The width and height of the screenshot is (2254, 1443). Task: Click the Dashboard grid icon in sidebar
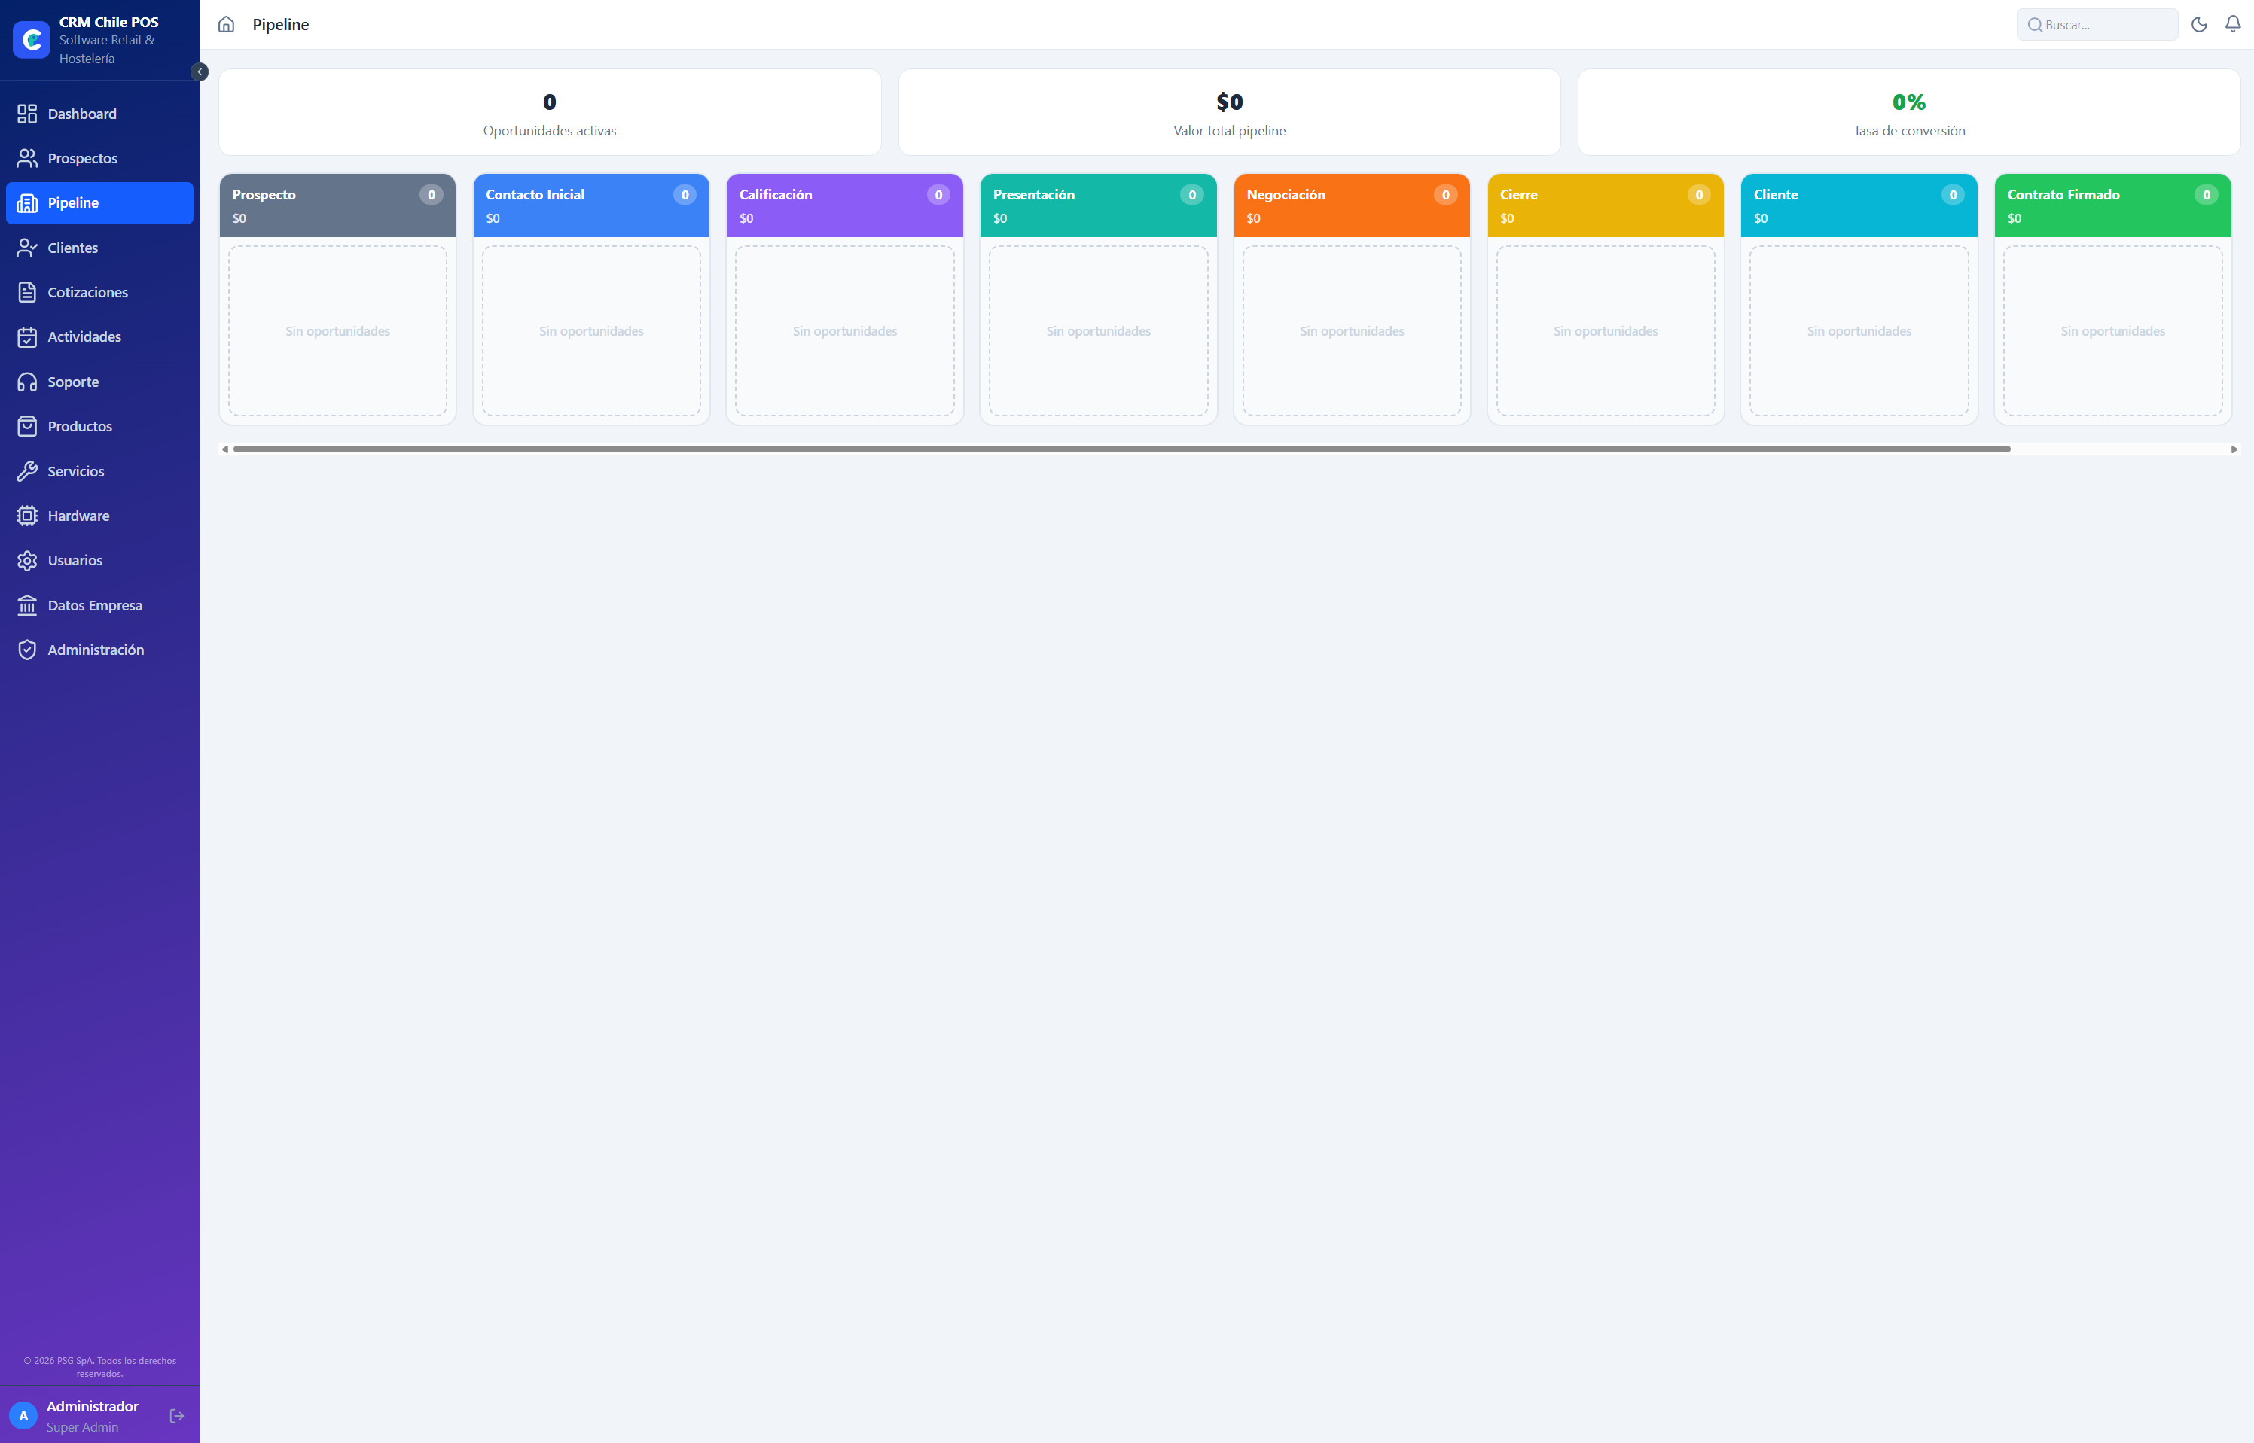(x=27, y=114)
